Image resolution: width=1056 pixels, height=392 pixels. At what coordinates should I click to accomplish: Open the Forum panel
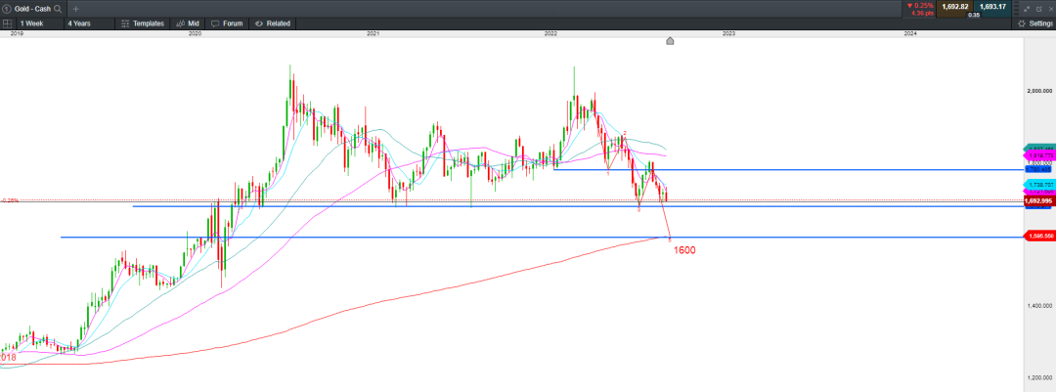click(x=227, y=23)
